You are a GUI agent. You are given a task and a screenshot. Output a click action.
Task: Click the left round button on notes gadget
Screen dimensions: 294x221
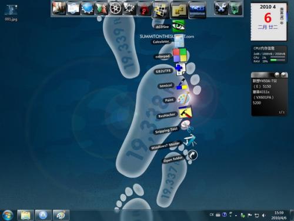tap(277, 74)
